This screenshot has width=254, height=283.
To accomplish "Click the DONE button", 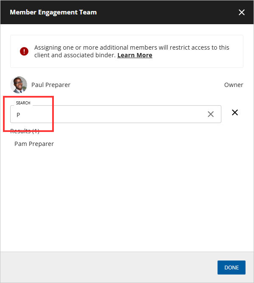I will [232, 267].
